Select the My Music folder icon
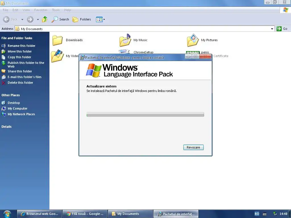This screenshot has height=218, width=291. pos(125,40)
